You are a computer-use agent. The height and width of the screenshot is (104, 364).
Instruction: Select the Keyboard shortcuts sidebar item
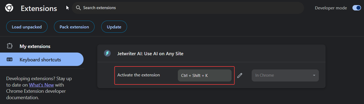pyautogui.click(x=42, y=60)
